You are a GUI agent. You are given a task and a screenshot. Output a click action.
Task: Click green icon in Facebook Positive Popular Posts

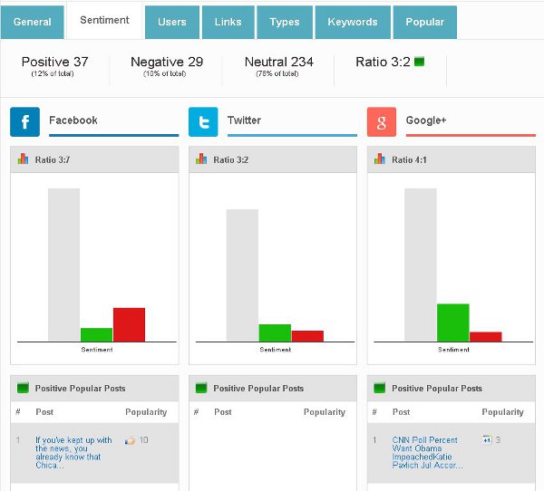(x=23, y=388)
